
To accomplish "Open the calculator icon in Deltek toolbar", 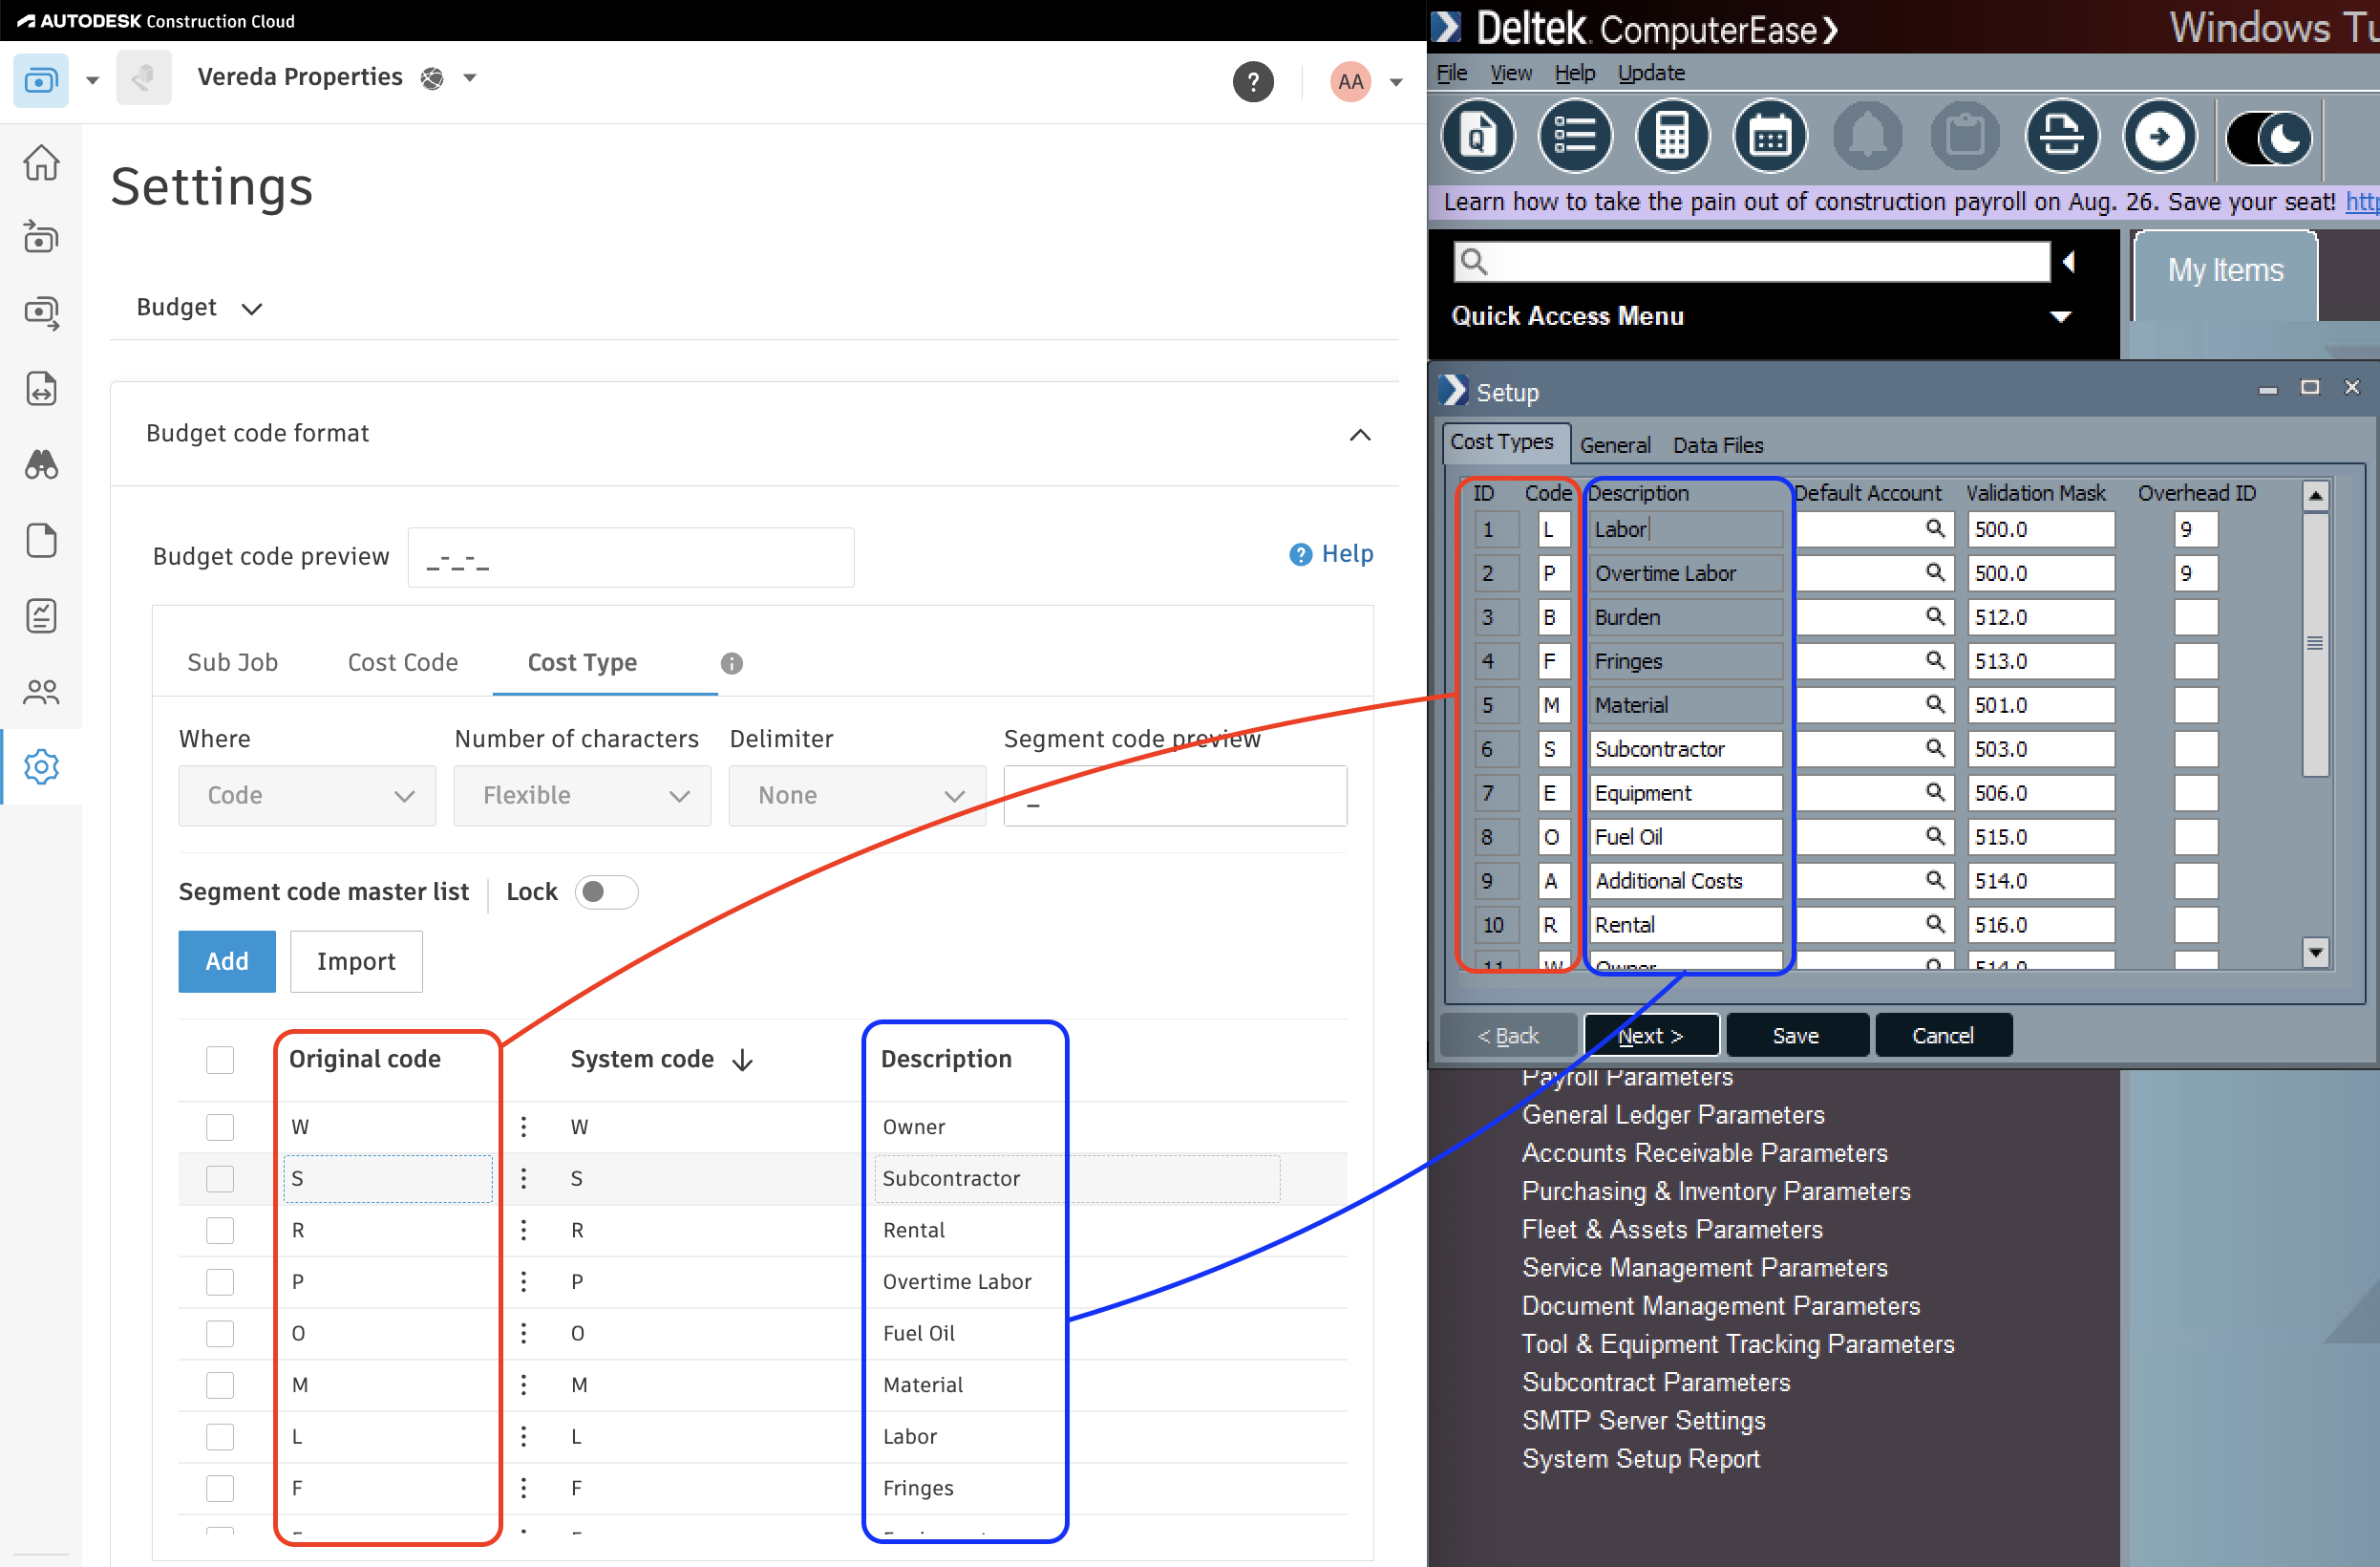I will 1672,136.
